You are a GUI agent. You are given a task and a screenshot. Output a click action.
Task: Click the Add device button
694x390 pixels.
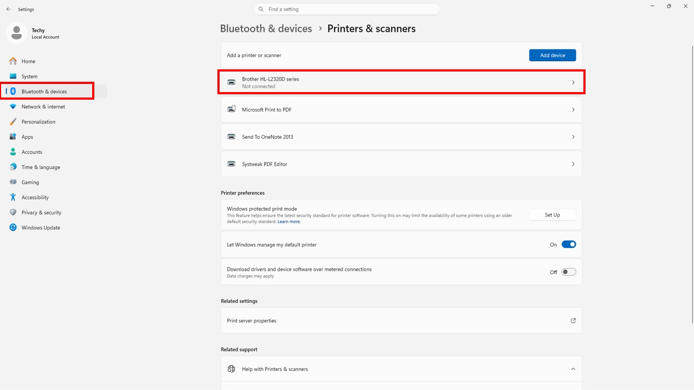point(552,55)
